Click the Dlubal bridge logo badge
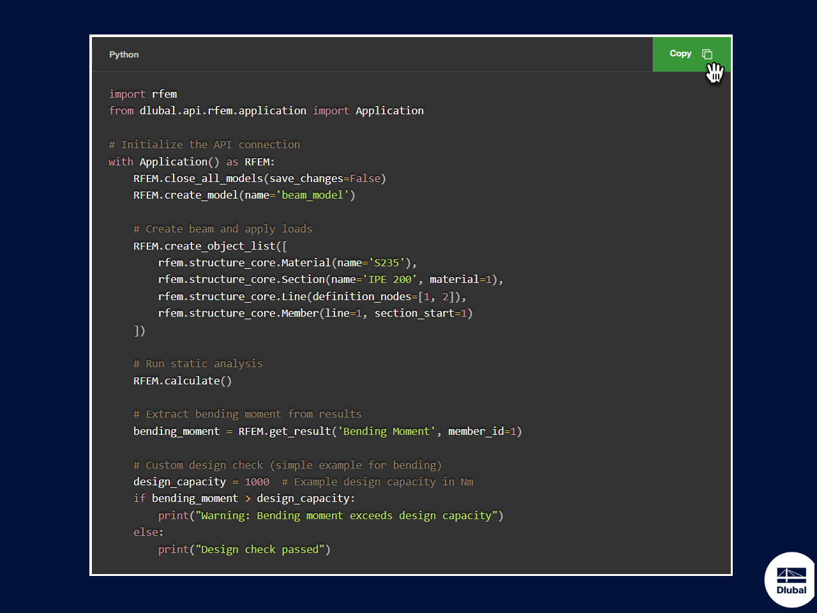Screen dimensions: 817x613 [791, 579]
